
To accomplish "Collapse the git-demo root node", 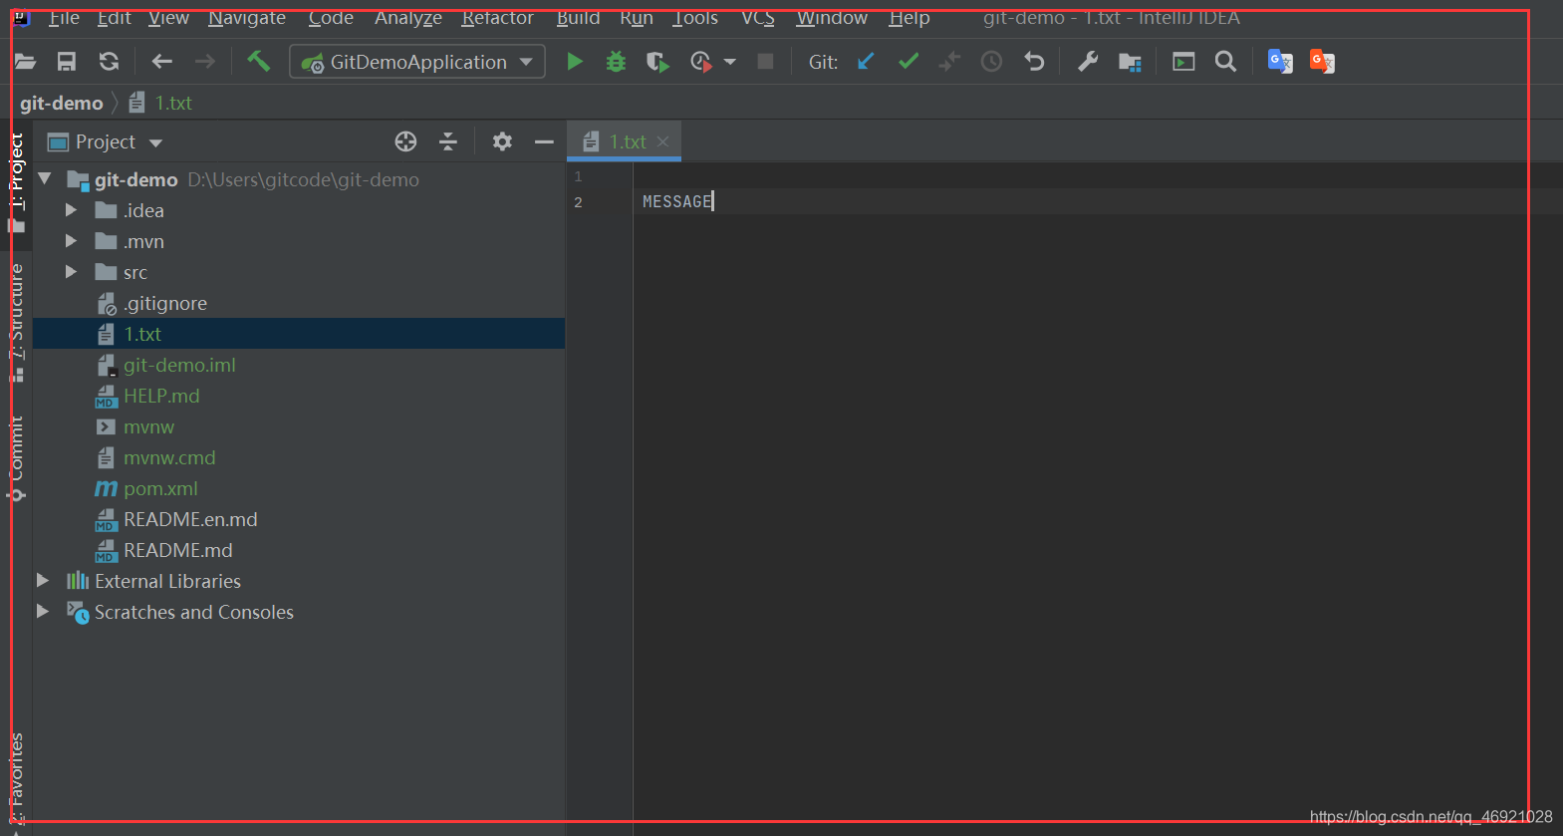I will 45,179.
